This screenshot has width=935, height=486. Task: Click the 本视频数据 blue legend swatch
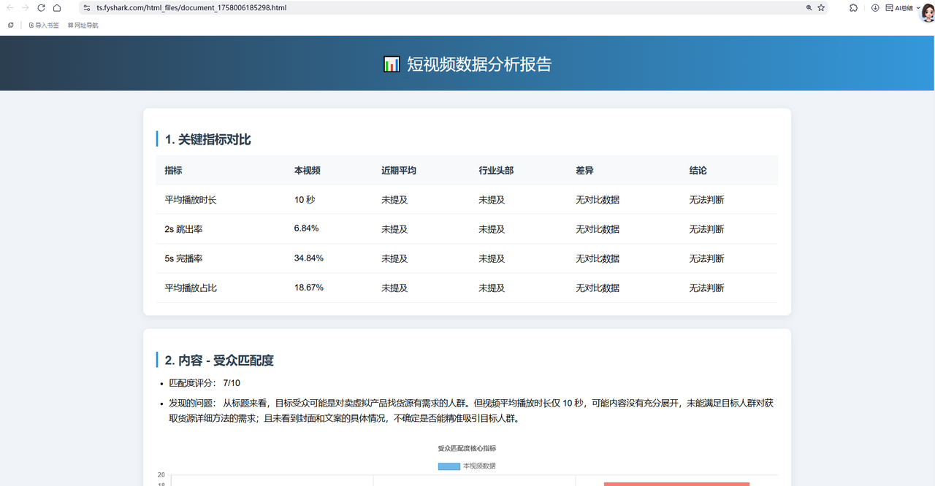click(x=449, y=466)
